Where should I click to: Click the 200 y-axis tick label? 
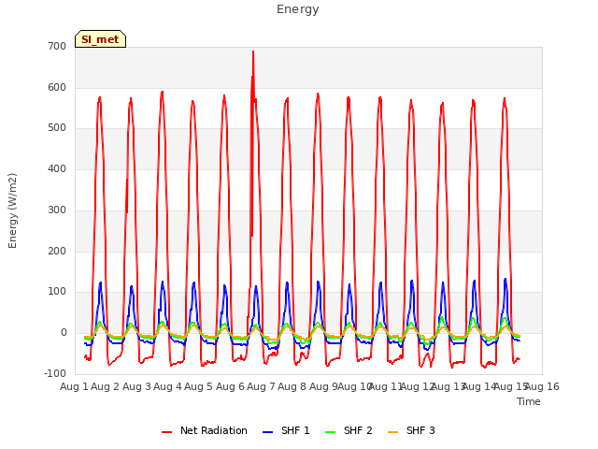[57, 251]
